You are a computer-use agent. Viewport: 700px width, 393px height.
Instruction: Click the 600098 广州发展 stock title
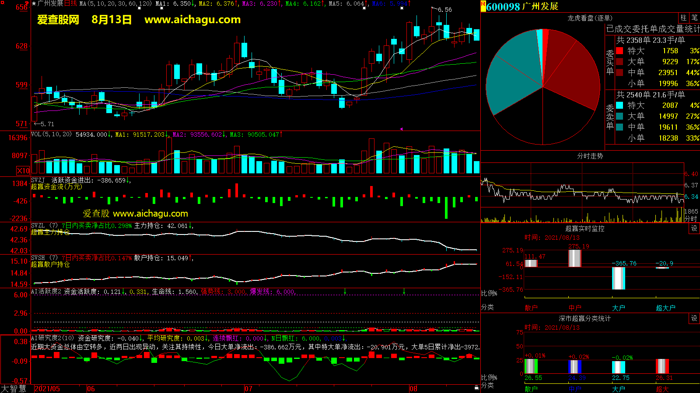(x=522, y=6)
